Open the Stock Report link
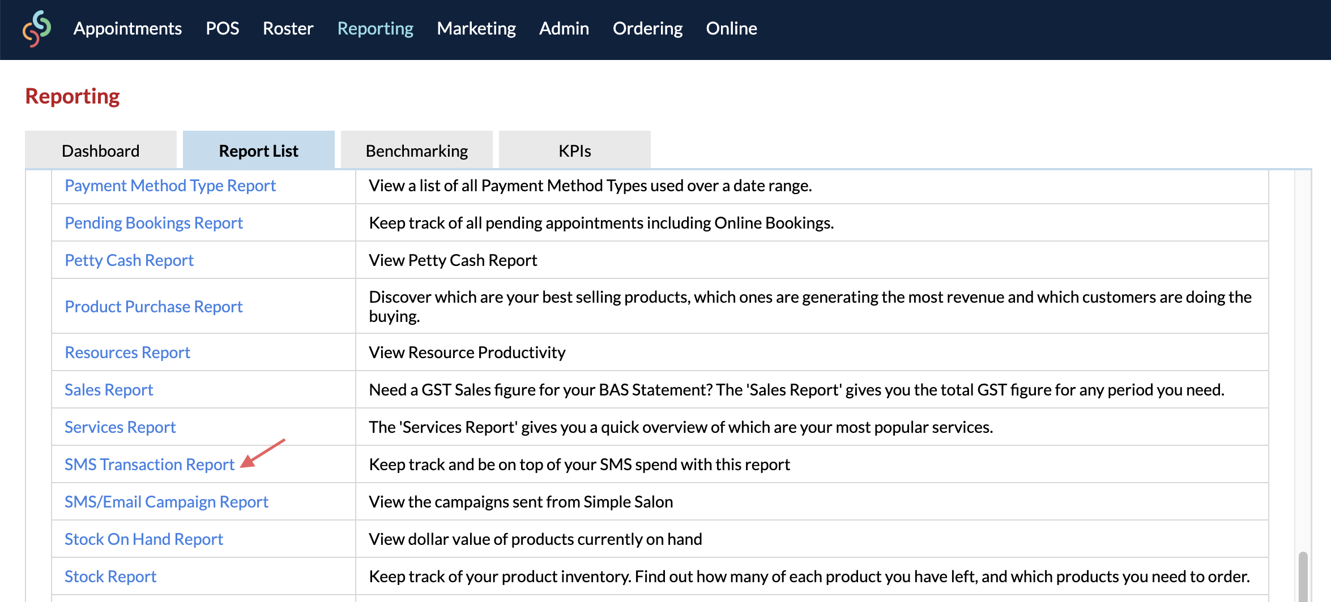 pyautogui.click(x=110, y=577)
